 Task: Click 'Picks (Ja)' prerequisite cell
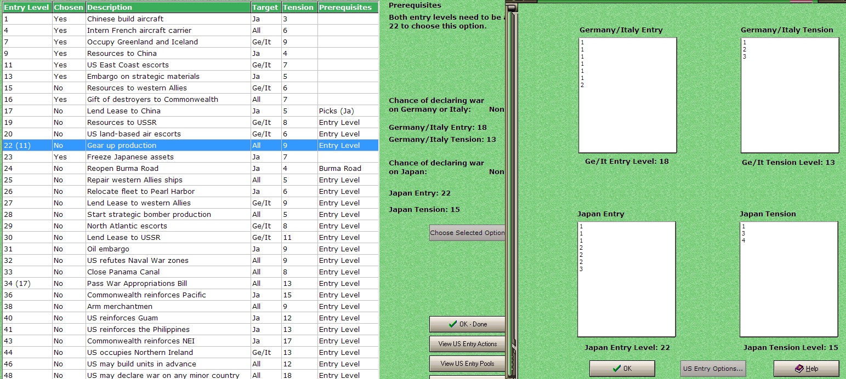coord(348,111)
